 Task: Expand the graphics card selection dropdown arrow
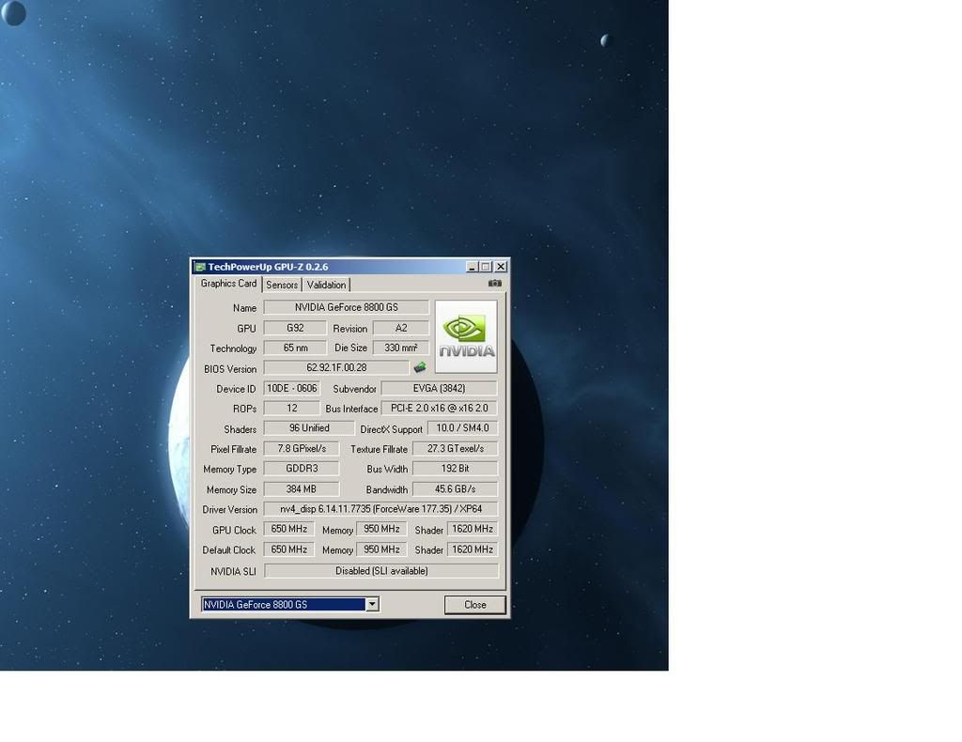372,604
